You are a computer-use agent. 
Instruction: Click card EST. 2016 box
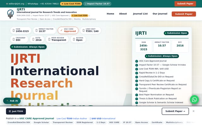coord(180,46)
